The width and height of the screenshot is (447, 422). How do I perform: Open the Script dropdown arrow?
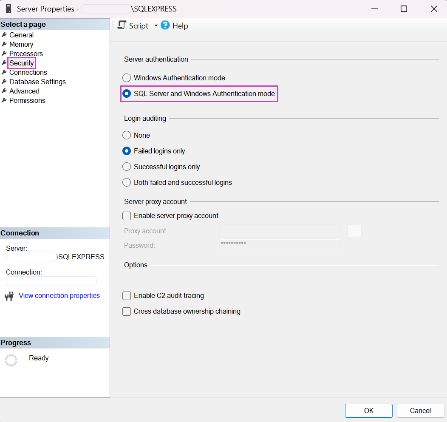(x=156, y=25)
